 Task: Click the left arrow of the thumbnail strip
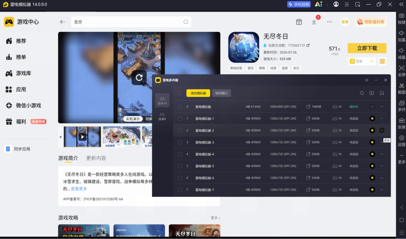61,137
